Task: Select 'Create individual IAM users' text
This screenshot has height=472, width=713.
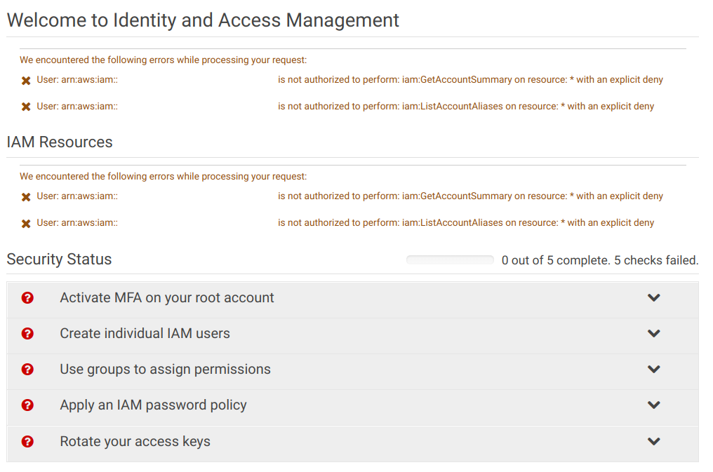Action: [145, 333]
